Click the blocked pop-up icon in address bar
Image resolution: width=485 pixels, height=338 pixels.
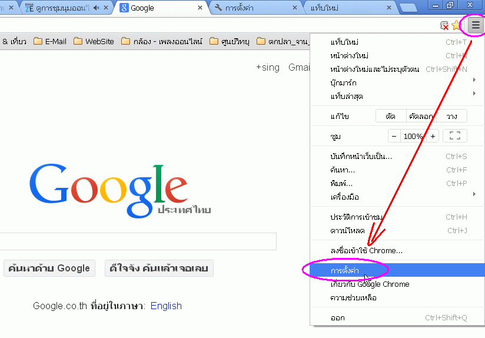click(x=445, y=25)
